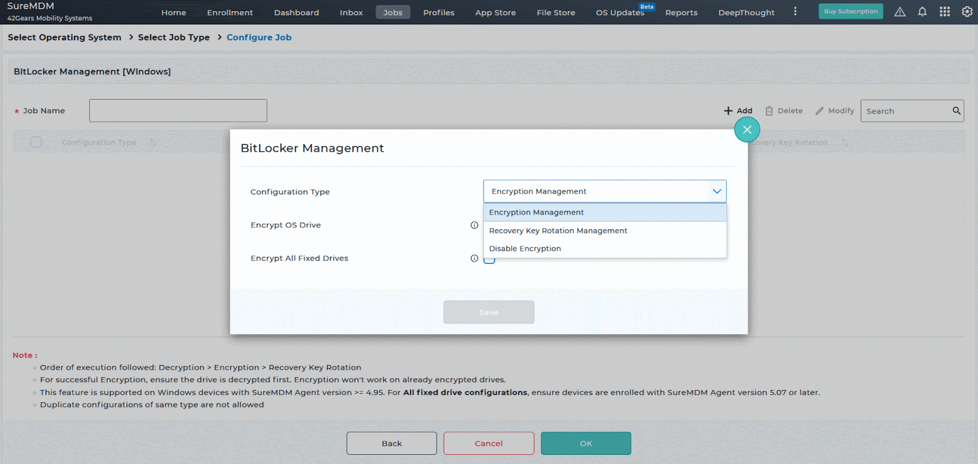This screenshot has height=464, width=978.
Task: Click the Buy Subscription button
Action: (x=851, y=11)
